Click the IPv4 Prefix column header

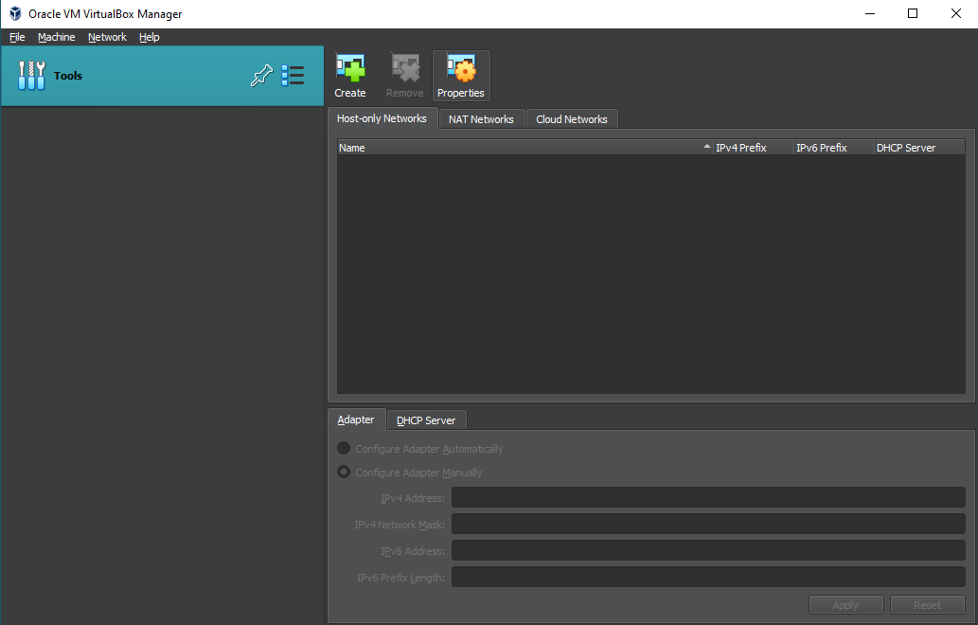754,148
